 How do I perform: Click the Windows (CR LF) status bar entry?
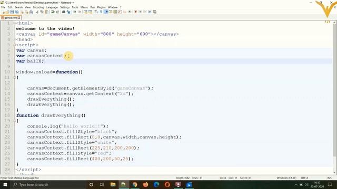pos(286,178)
